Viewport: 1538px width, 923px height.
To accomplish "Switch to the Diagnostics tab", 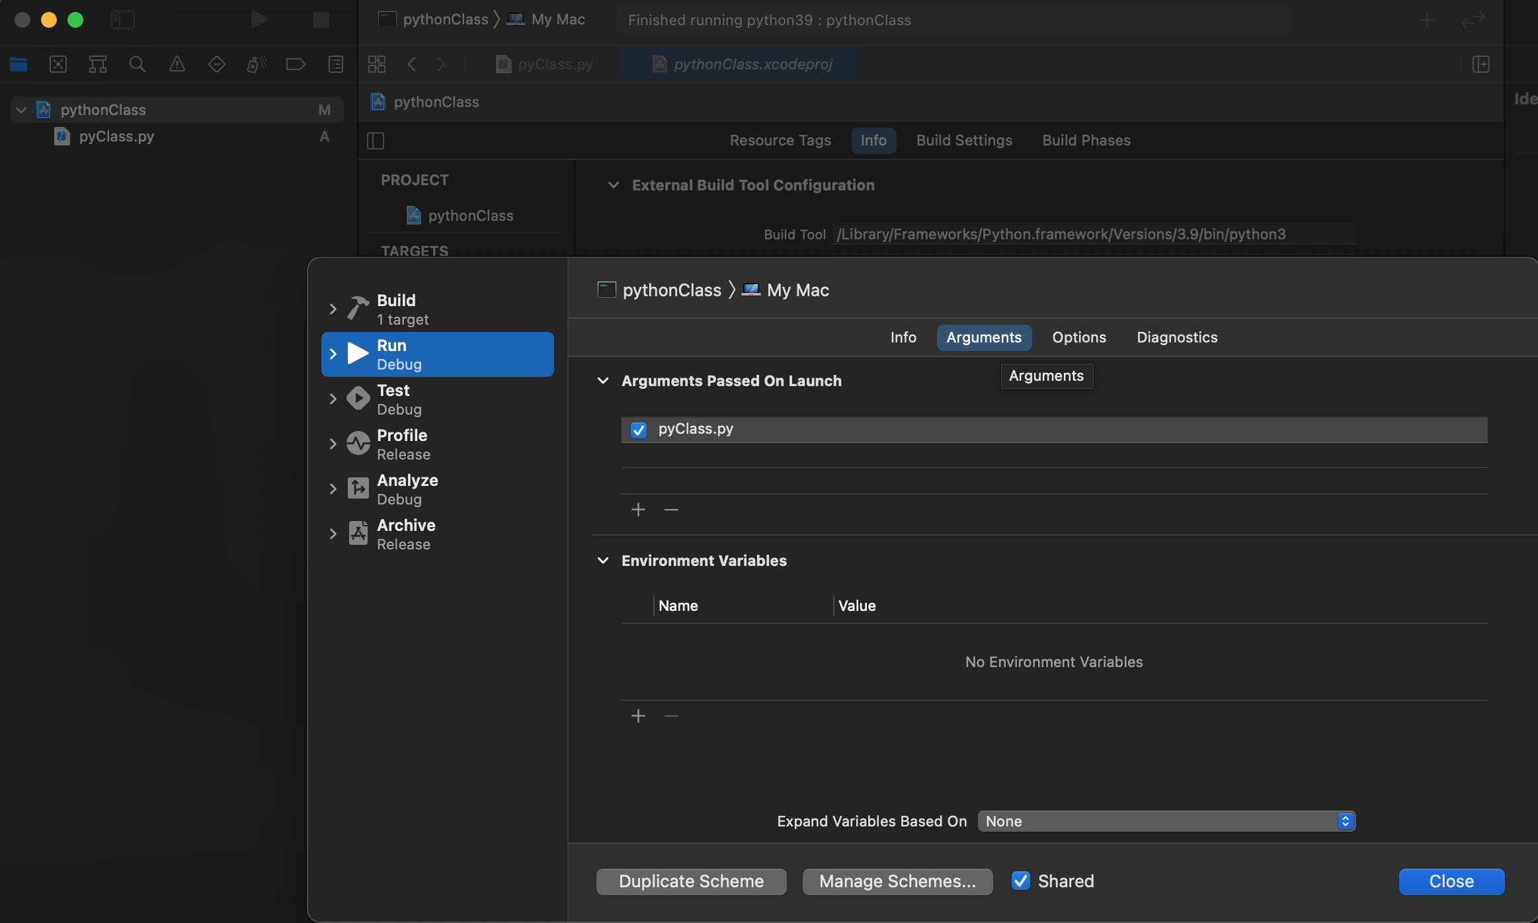I will (x=1176, y=337).
